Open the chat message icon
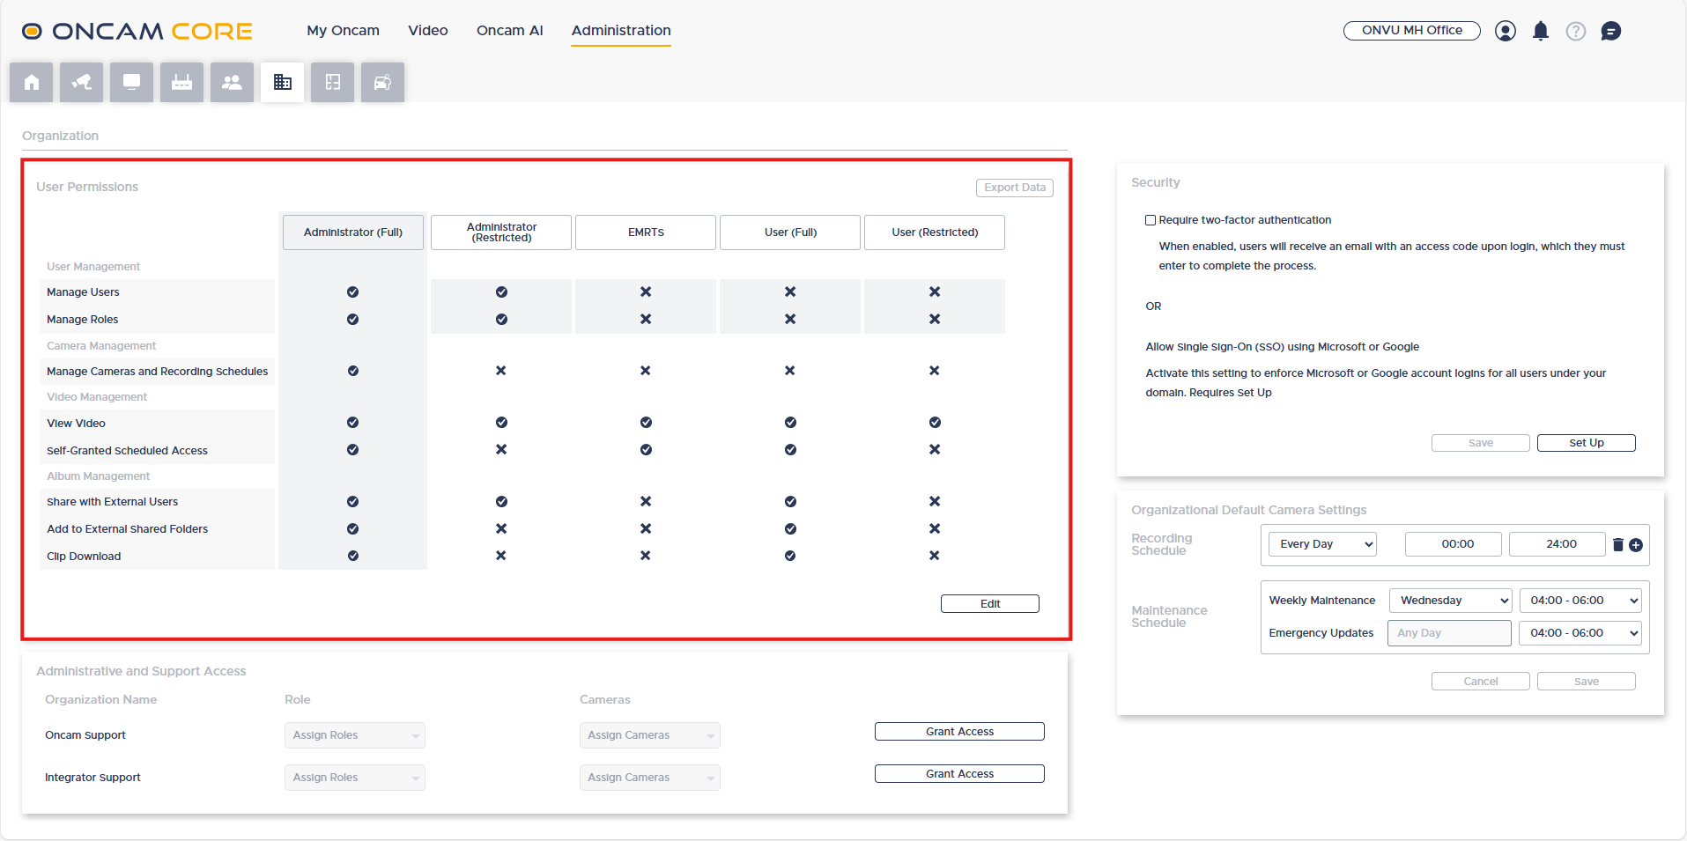This screenshot has height=841, width=1687. tap(1611, 32)
